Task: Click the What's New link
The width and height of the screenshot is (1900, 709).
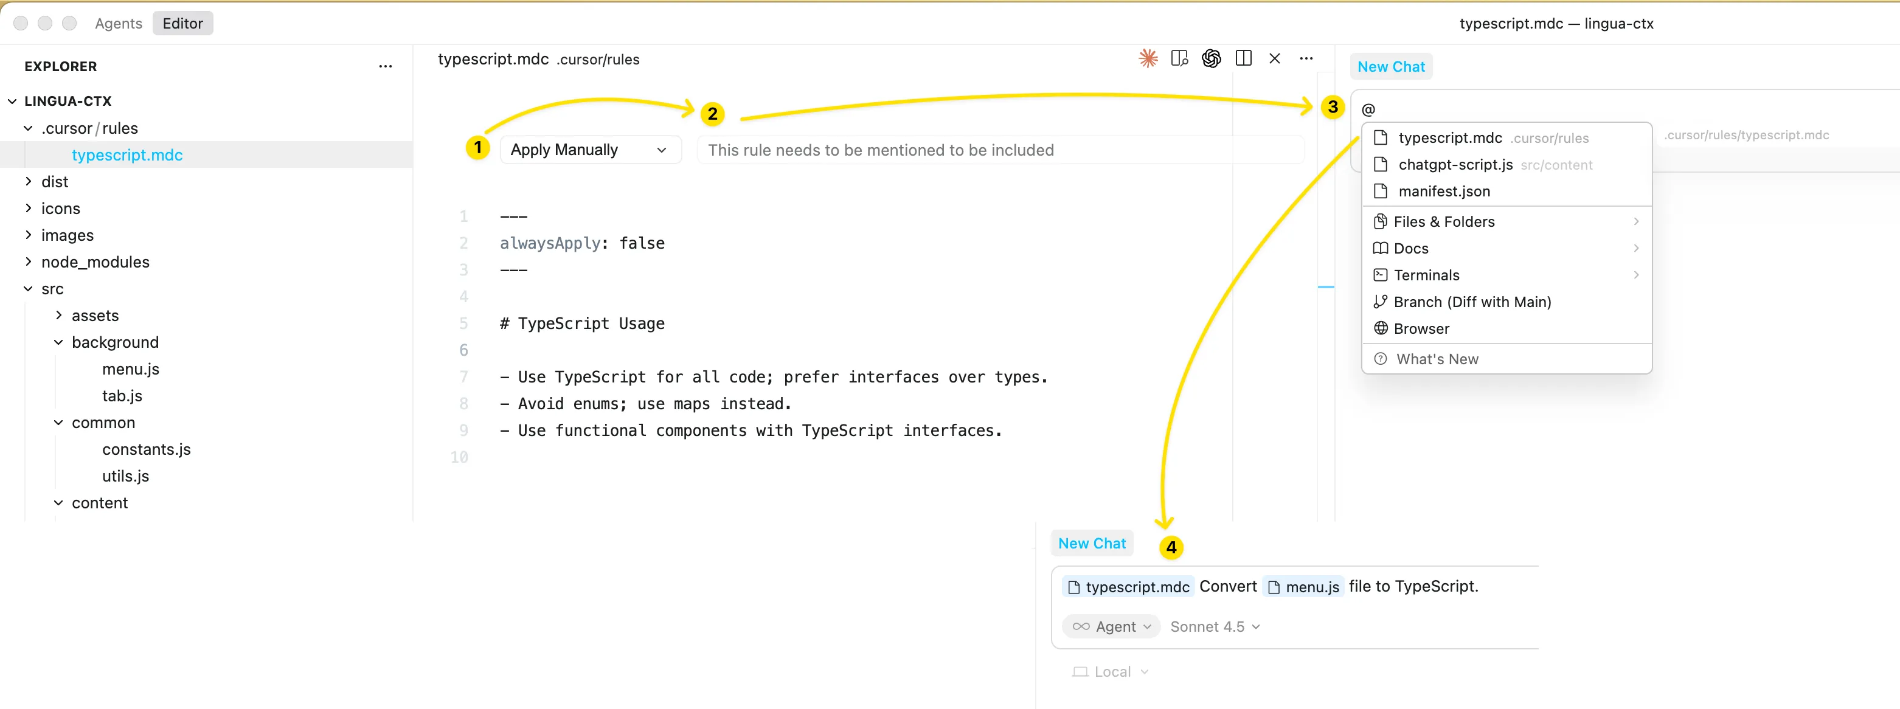Action: point(1436,359)
